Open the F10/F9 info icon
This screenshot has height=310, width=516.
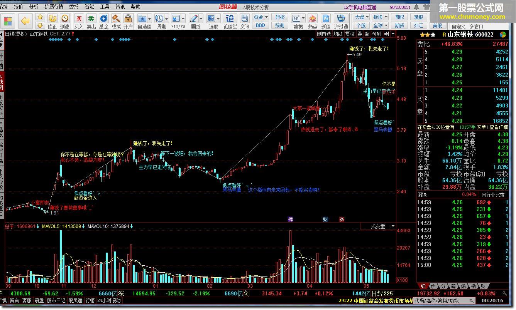176,18
